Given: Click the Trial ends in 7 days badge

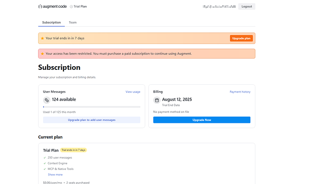Looking at the screenshot, I should [73, 150].
